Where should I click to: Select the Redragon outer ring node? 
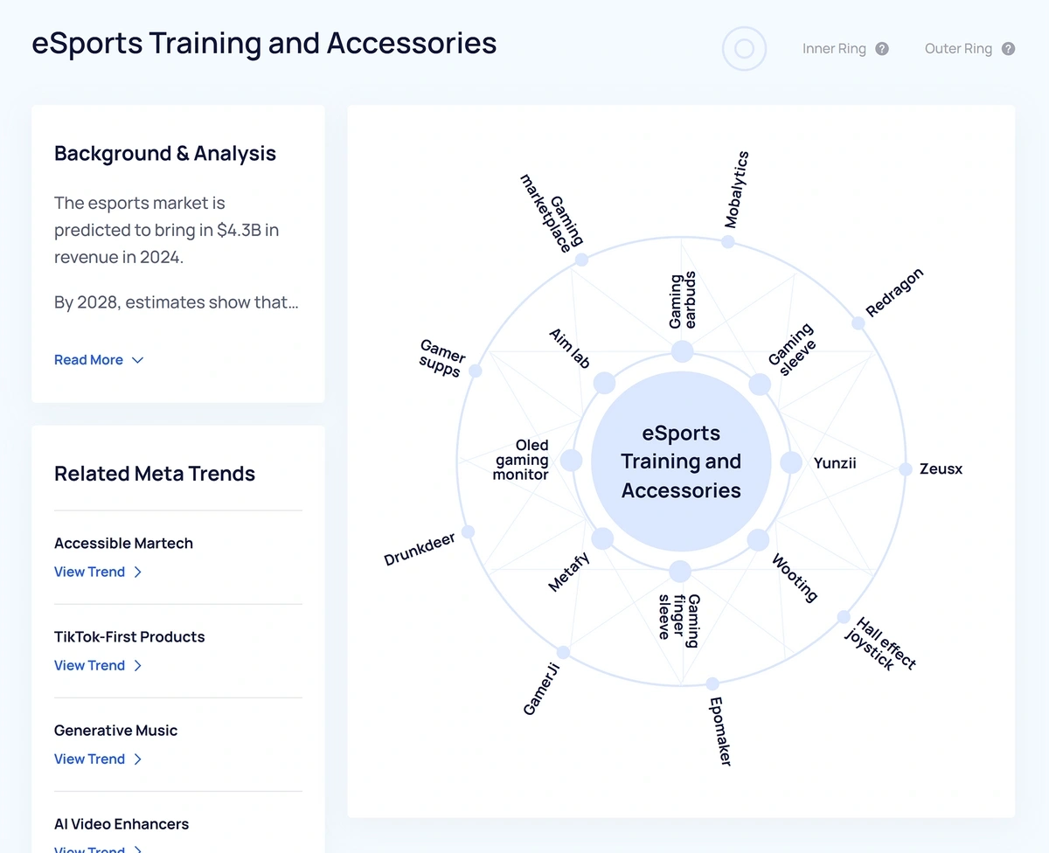point(858,323)
